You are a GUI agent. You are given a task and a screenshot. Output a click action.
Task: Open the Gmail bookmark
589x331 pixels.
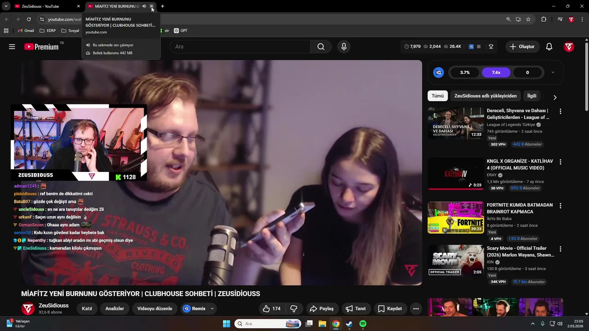pos(26,31)
